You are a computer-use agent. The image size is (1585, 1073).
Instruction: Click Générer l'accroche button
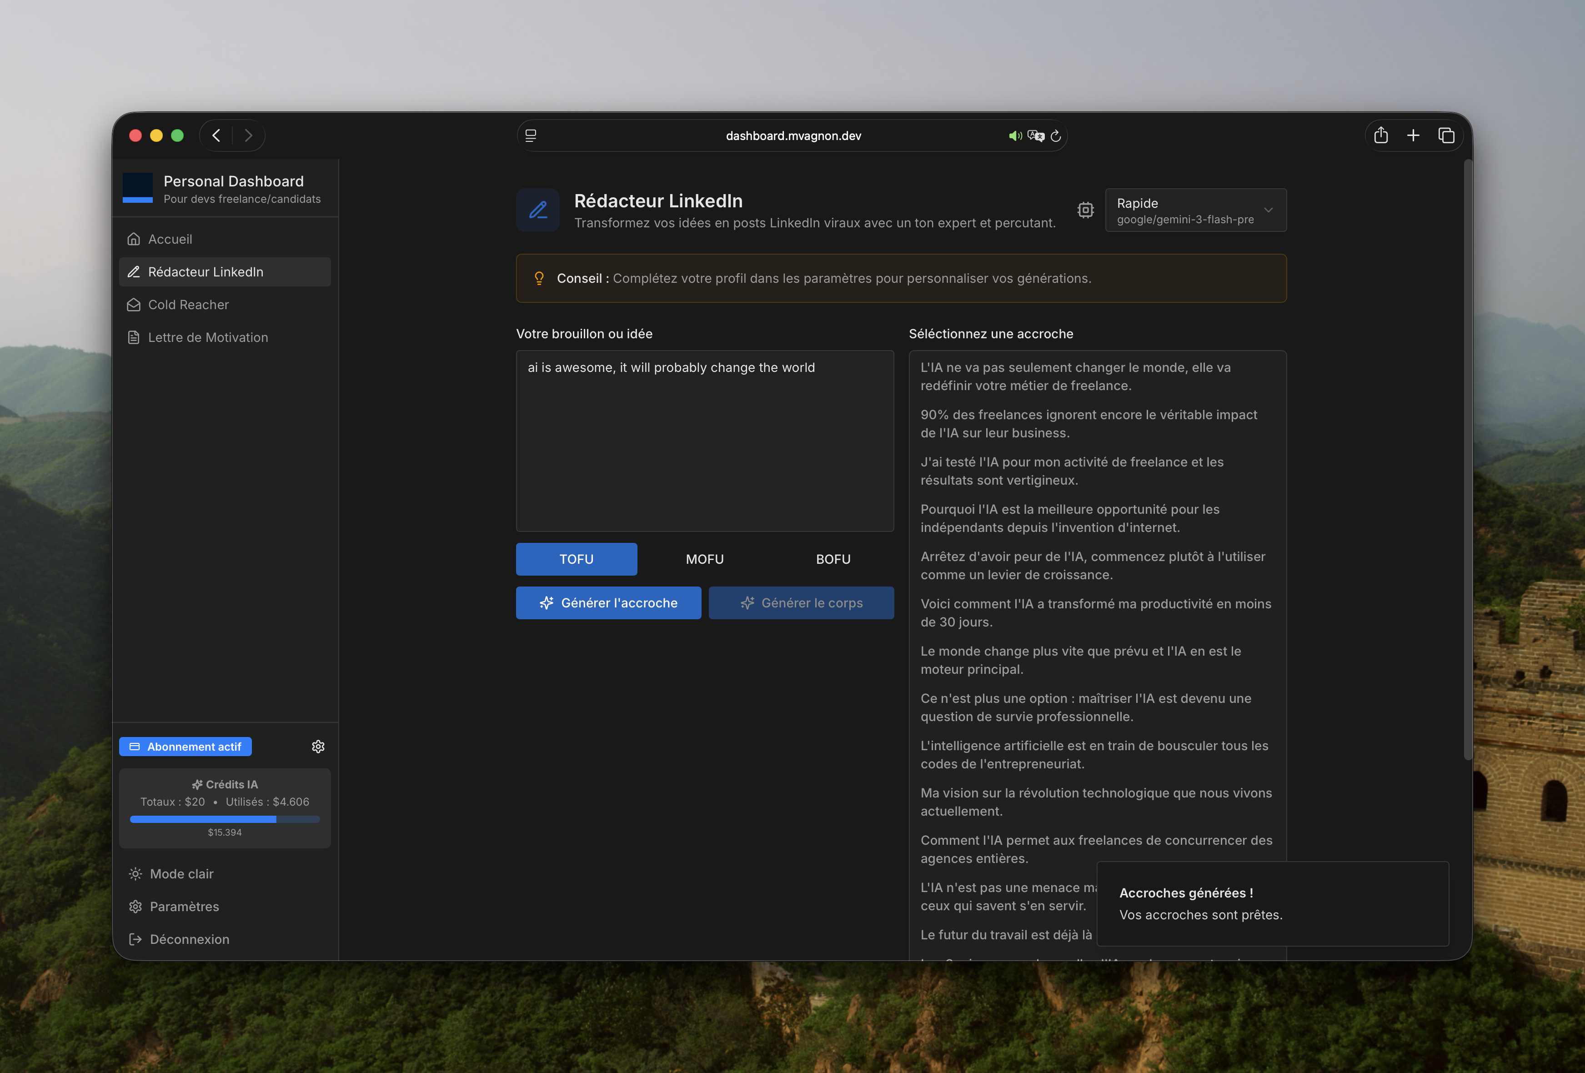[x=607, y=603]
